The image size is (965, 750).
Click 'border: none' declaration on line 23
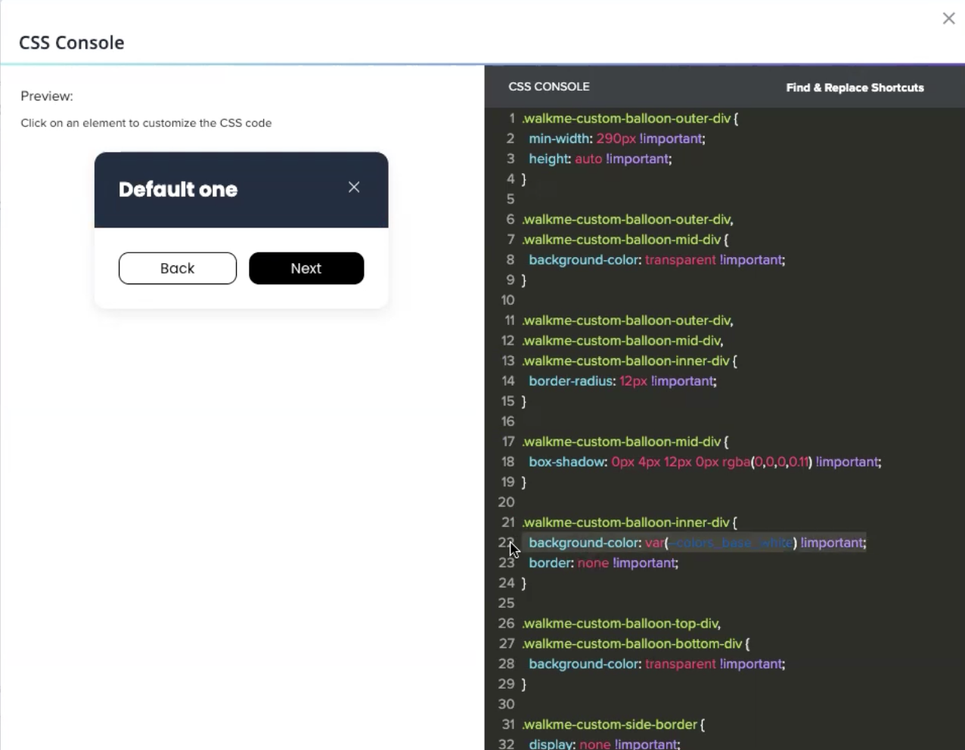click(x=603, y=563)
